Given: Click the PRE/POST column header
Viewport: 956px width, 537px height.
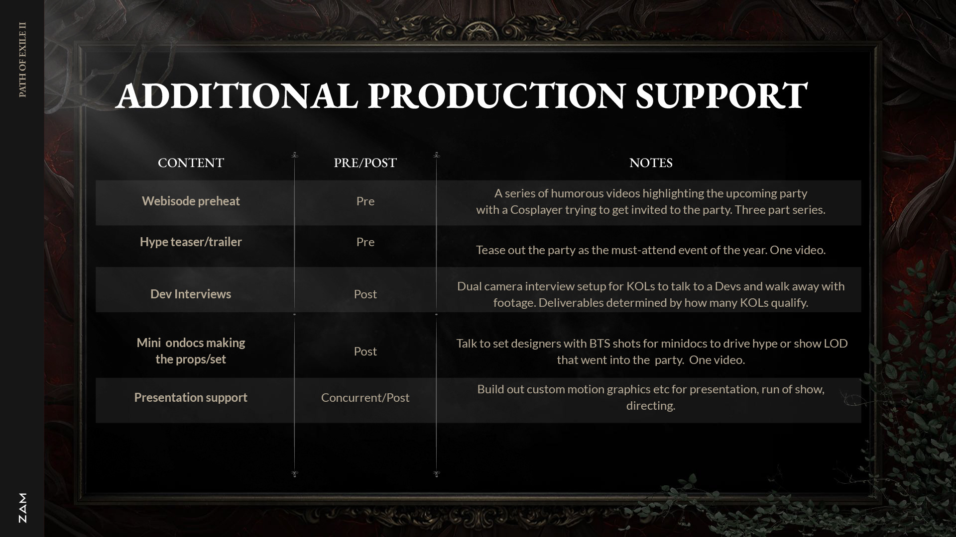Looking at the screenshot, I should point(365,163).
